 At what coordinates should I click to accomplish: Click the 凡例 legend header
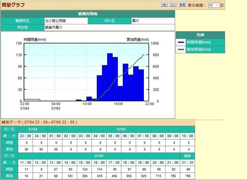pyautogui.click(x=200, y=35)
